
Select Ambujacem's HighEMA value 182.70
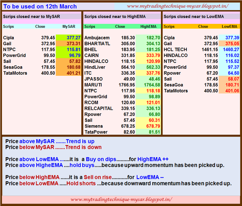(x=153, y=38)
